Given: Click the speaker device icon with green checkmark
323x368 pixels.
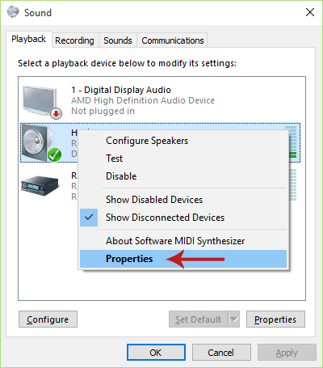Looking at the screenshot, I should tap(41, 143).
